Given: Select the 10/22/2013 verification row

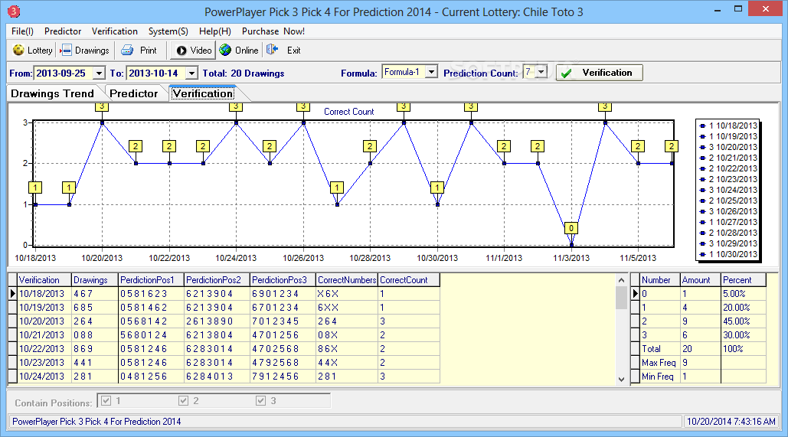Looking at the screenshot, I should click(x=224, y=348).
